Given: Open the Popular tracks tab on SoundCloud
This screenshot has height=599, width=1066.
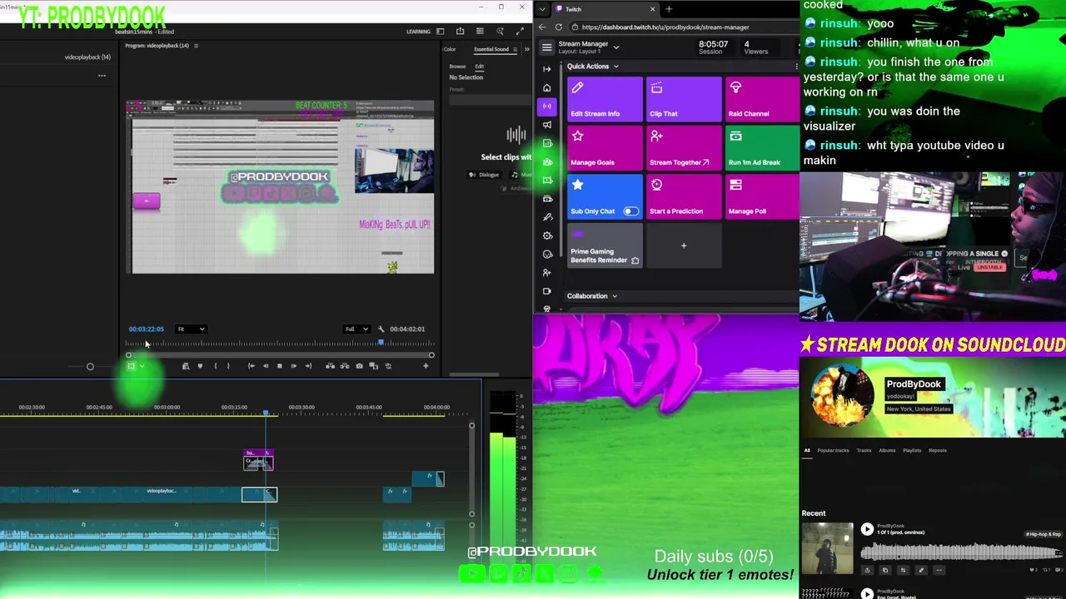Looking at the screenshot, I should coord(833,451).
